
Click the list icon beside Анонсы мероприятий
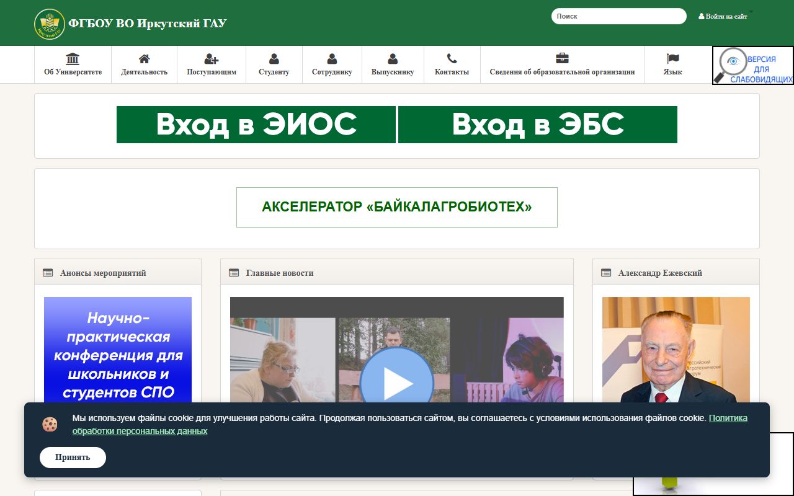pos(48,273)
